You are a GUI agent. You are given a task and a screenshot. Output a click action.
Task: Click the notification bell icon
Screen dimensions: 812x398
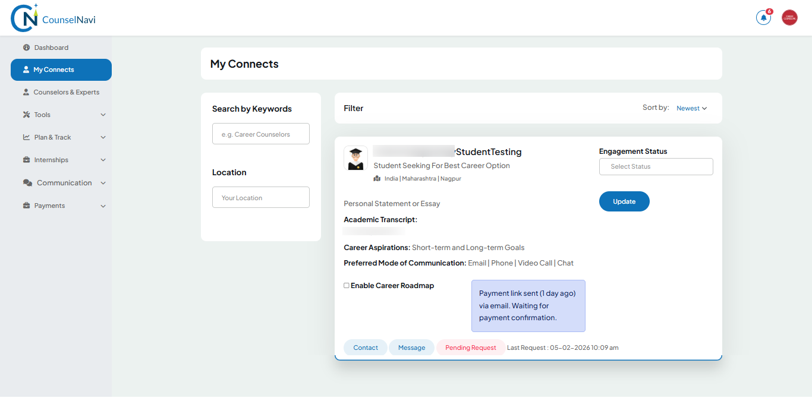click(x=763, y=18)
